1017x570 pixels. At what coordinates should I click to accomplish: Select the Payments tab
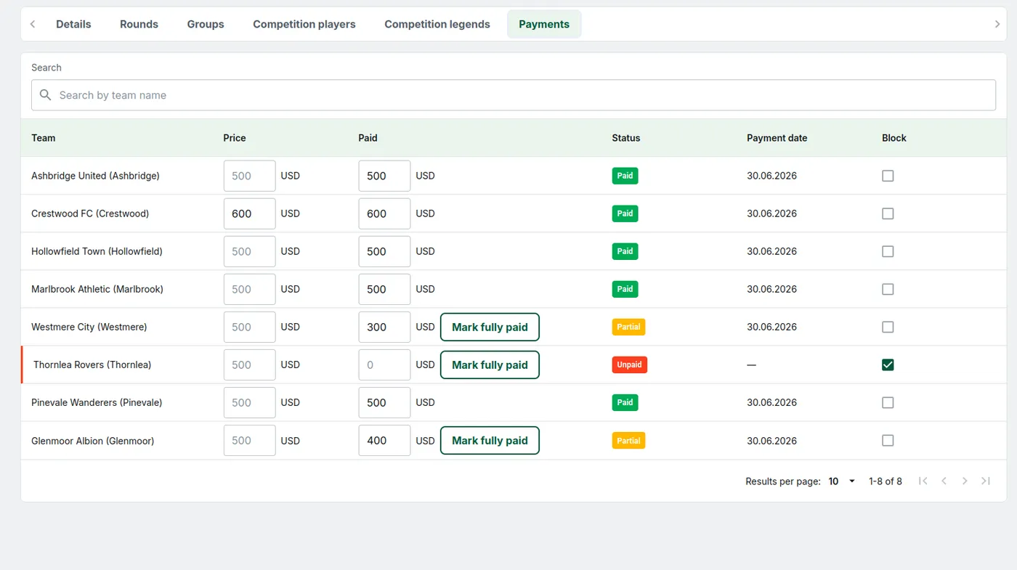544,24
